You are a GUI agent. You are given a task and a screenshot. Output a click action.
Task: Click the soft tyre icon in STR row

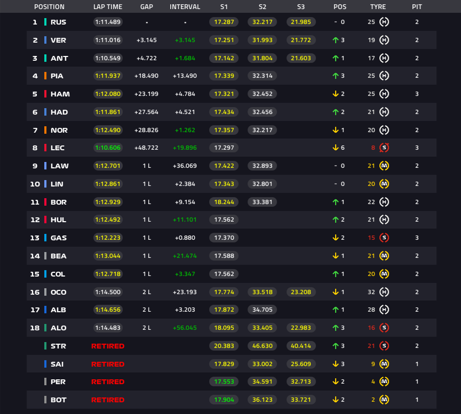[384, 346]
